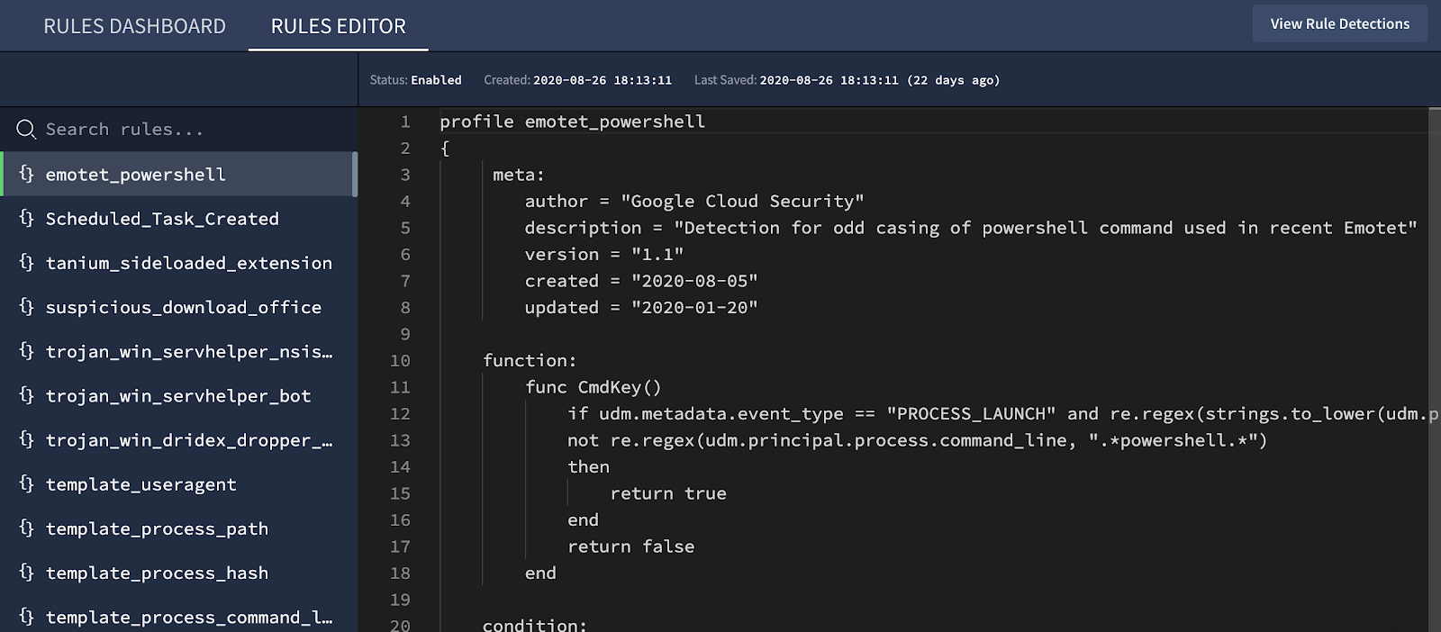Click the braces icon beside trojan_win_dridex_dropper
Image resolution: width=1441 pixels, height=632 pixels.
pos(26,439)
